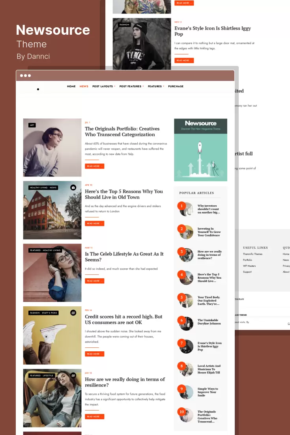
Task: Click the FEATURED · LIFESTYLE category tag
Action: tap(41, 375)
